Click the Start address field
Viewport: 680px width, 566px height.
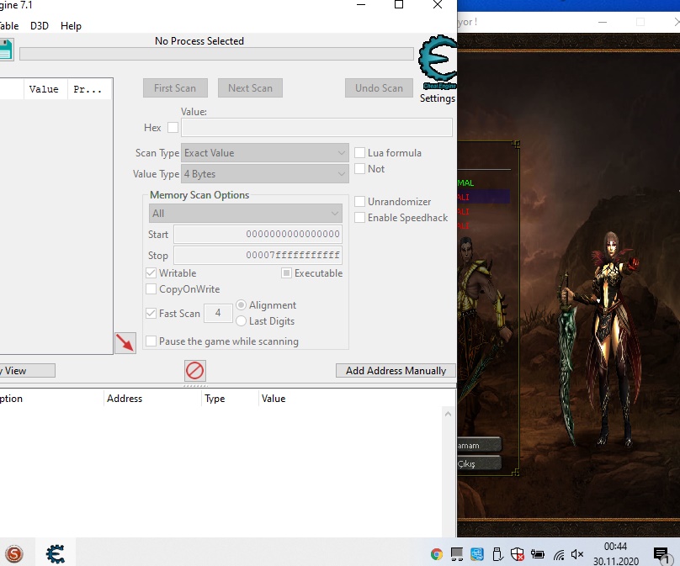pyautogui.click(x=258, y=234)
